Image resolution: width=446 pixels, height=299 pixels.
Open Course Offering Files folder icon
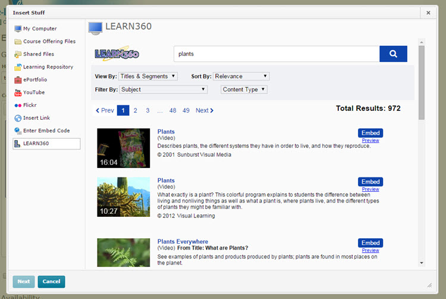[x=18, y=42]
